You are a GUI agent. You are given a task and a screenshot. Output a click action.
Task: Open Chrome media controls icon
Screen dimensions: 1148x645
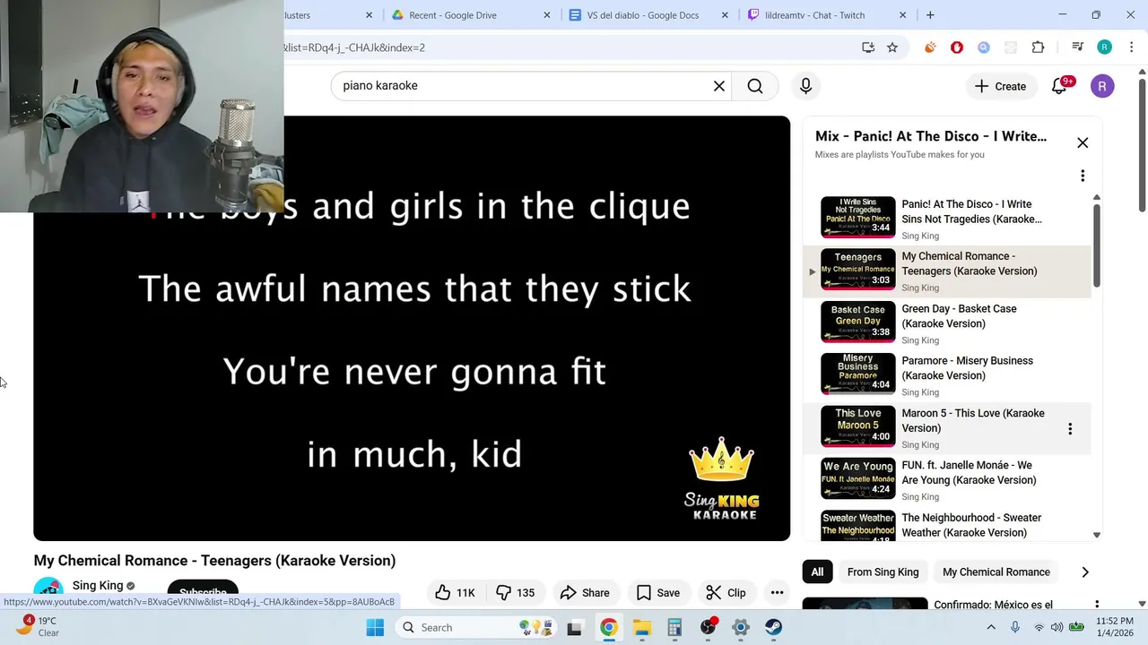(1077, 47)
